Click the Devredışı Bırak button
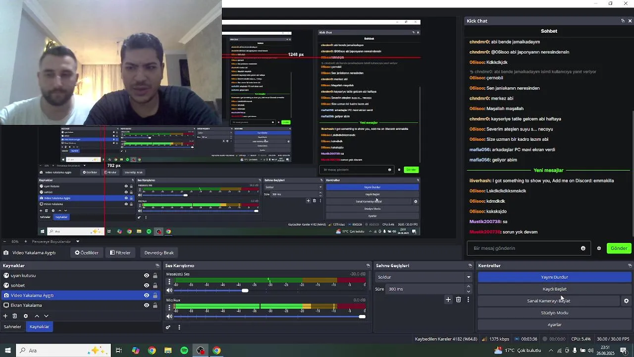The width and height of the screenshot is (634, 357). 159,253
